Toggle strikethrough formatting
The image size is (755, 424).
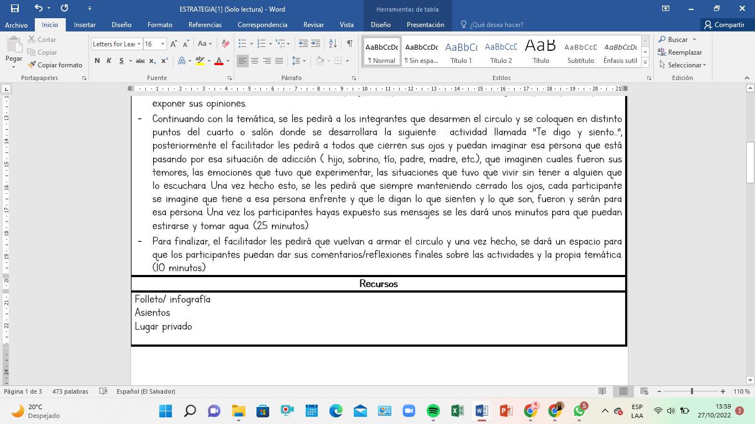point(140,61)
